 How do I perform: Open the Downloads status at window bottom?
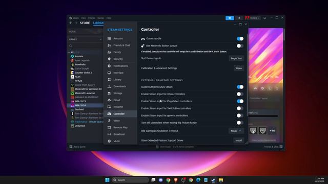(175, 147)
